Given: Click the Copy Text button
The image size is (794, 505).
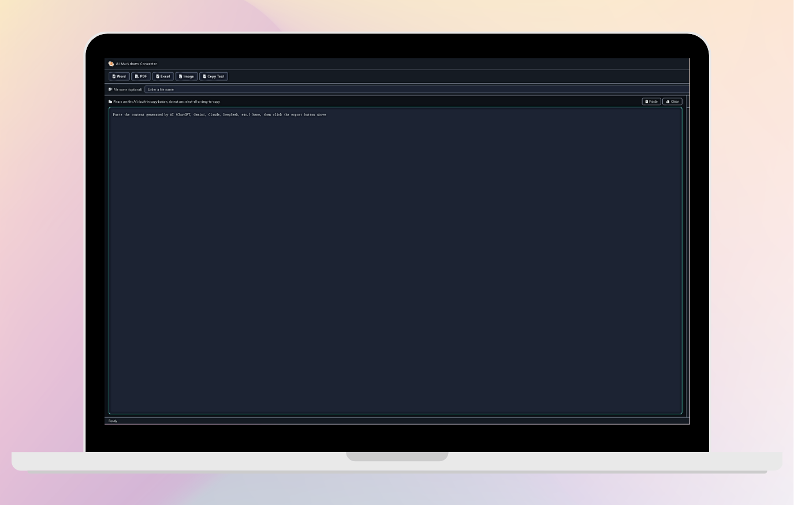Looking at the screenshot, I should [x=214, y=76].
